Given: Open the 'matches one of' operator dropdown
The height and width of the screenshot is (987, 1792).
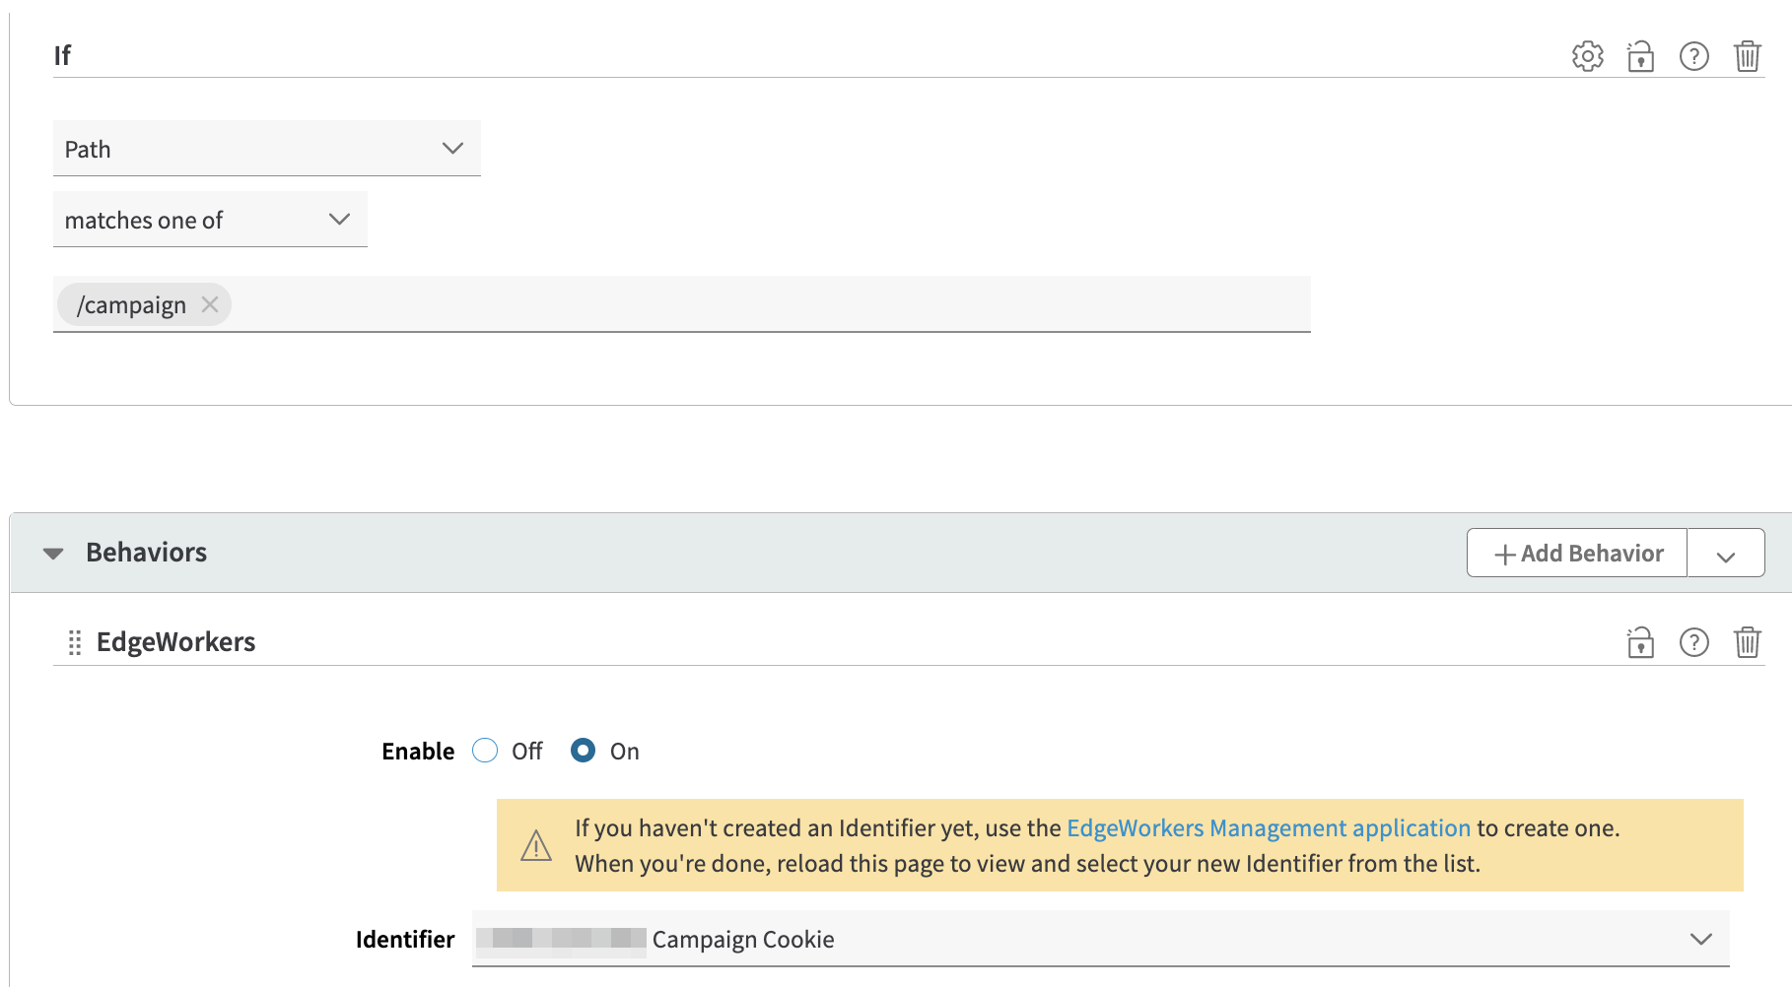Looking at the screenshot, I should (x=209, y=220).
